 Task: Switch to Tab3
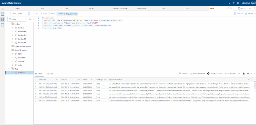pyautogui.click(x=42, y=8)
